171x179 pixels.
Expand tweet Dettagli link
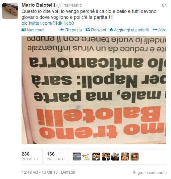[68, 172]
